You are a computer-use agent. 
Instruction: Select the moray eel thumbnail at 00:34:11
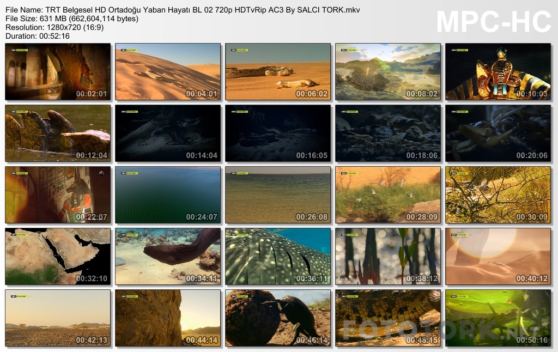(168, 256)
